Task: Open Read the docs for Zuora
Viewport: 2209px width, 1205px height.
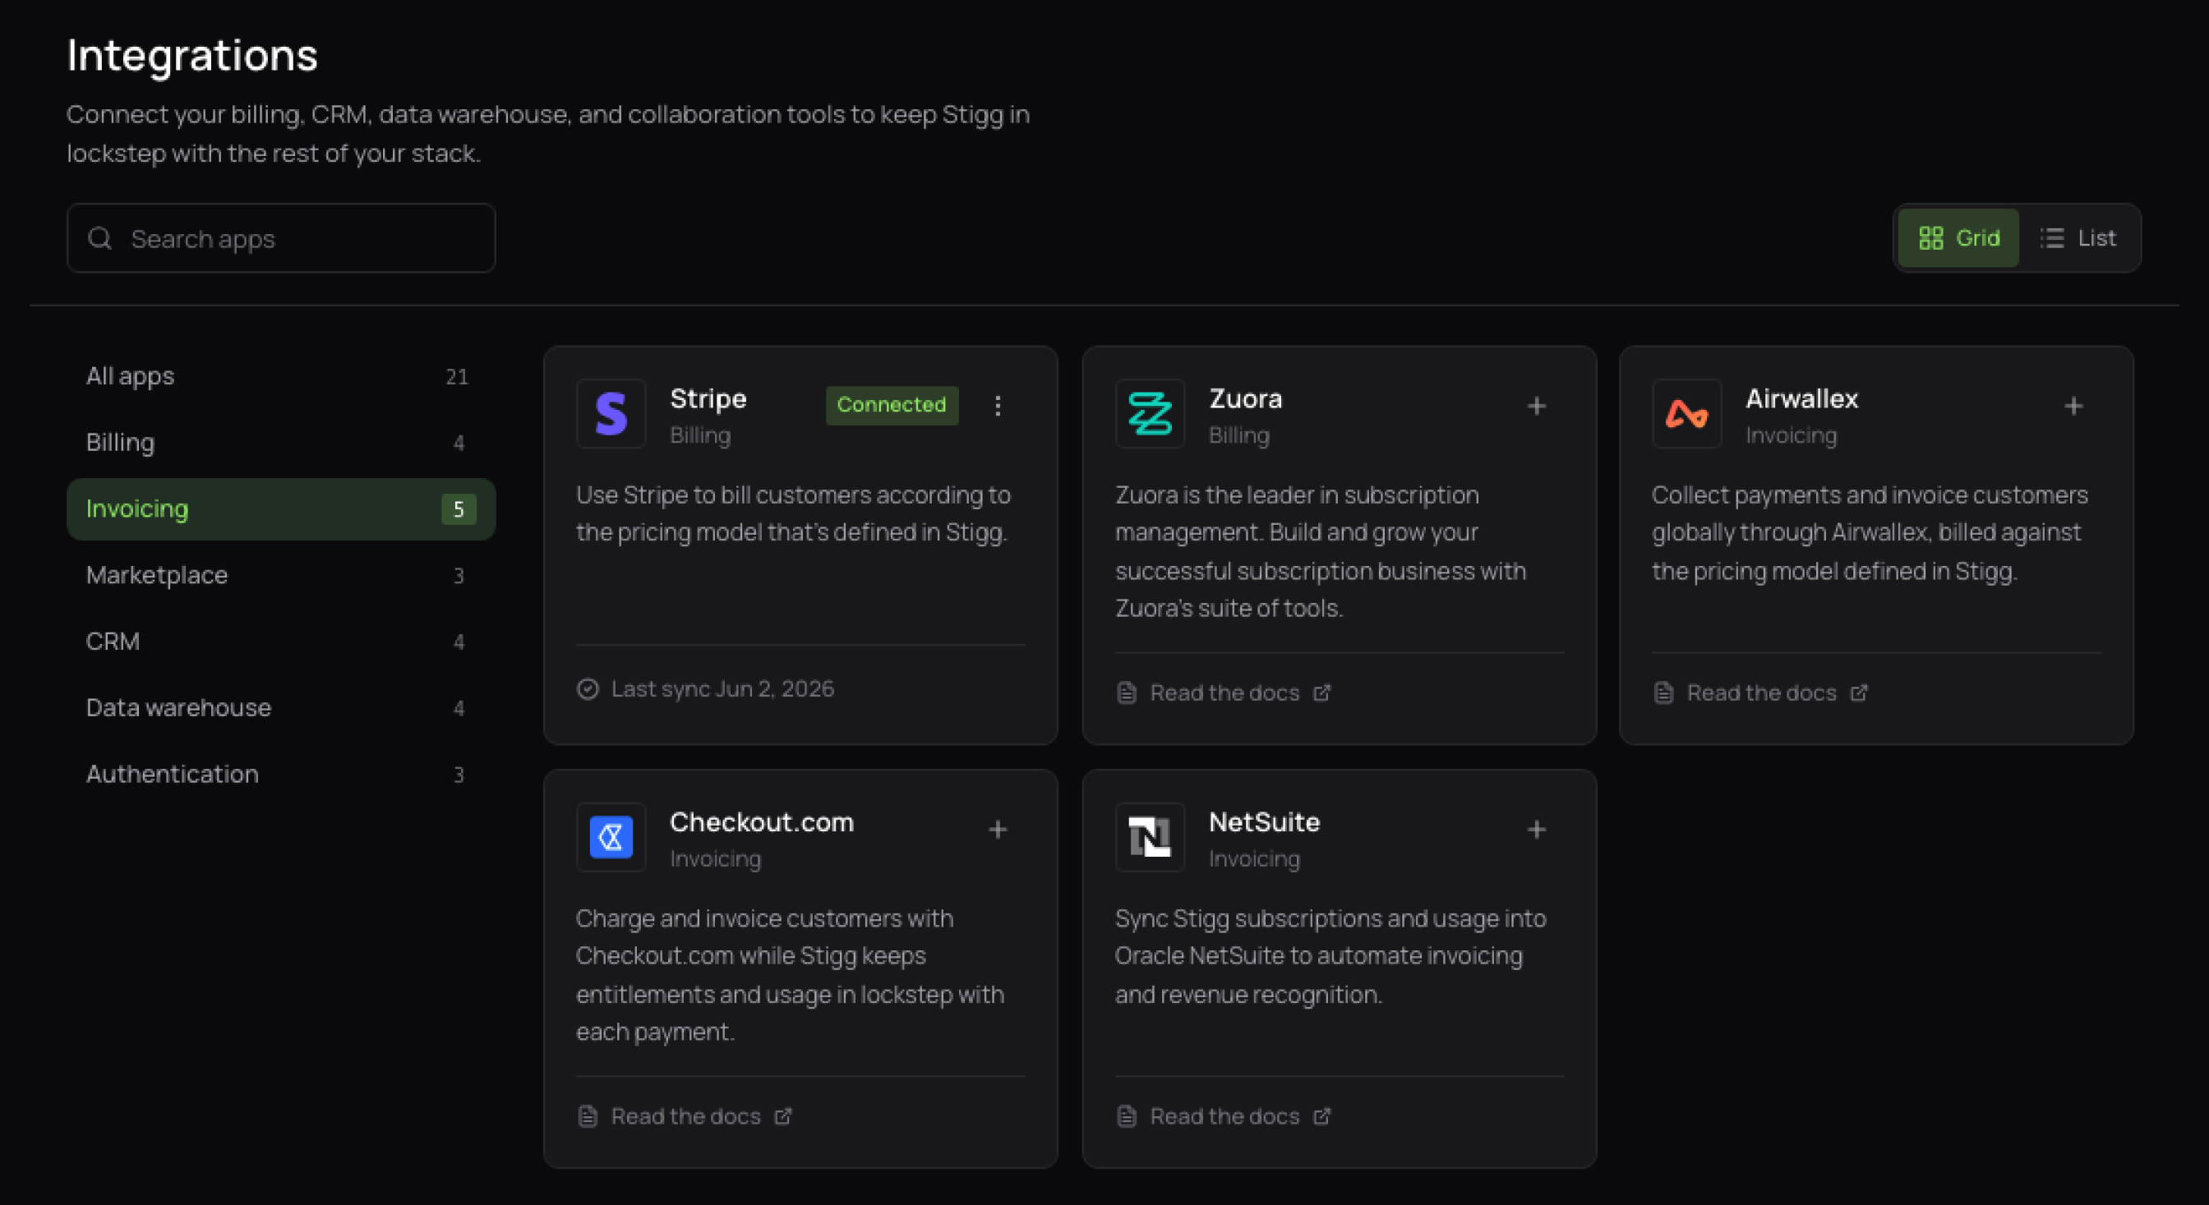Action: coord(1224,692)
